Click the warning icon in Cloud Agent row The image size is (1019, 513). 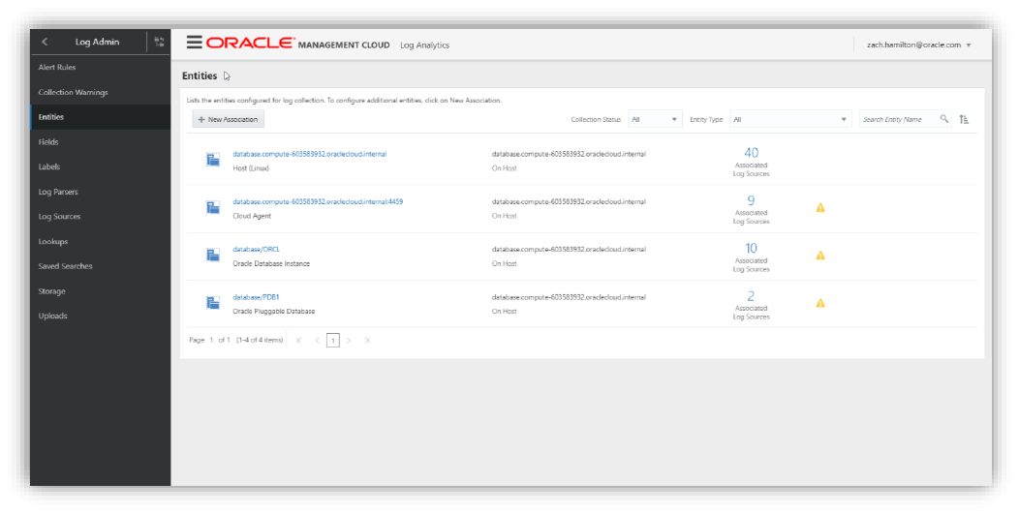820,208
